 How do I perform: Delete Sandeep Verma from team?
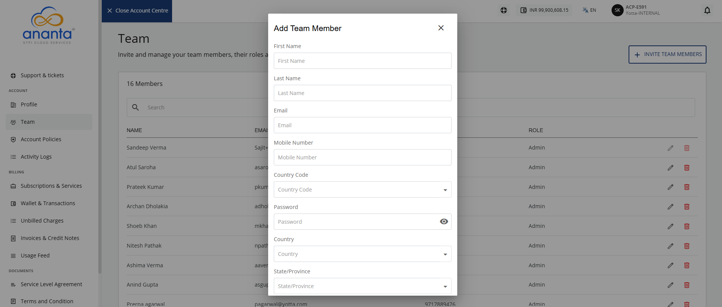(687, 148)
